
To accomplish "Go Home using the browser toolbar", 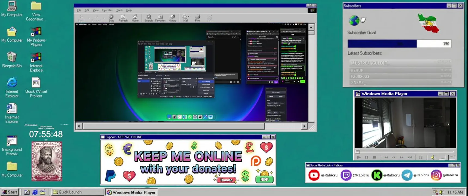I will click(135, 18).
